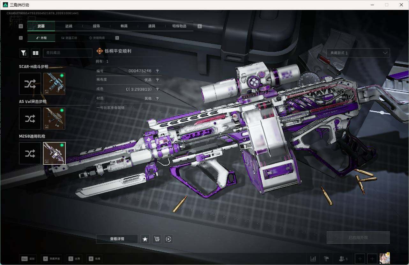This screenshot has width=409, height=265.
Task: Select random skin for AS Val突击步枪
Action: pyautogui.click(x=30, y=118)
